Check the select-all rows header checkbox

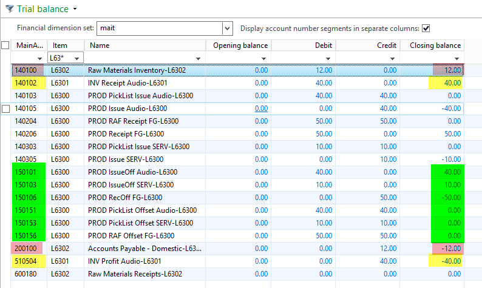point(5,45)
